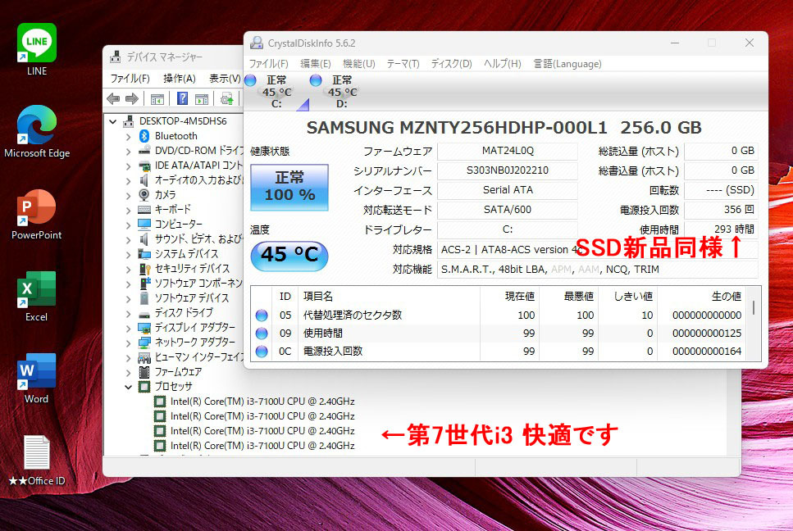Collapse the プロセッサ category
The width and height of the screenshot is (793, 531).
(x=128, y=388)
